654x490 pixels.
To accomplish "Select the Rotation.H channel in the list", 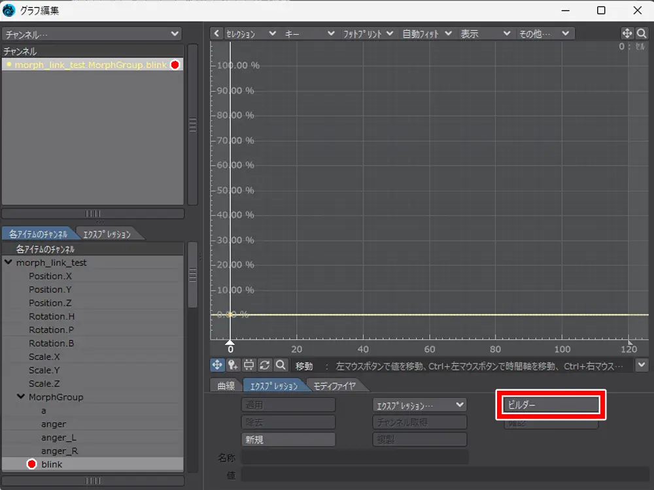I will [52, 316].
